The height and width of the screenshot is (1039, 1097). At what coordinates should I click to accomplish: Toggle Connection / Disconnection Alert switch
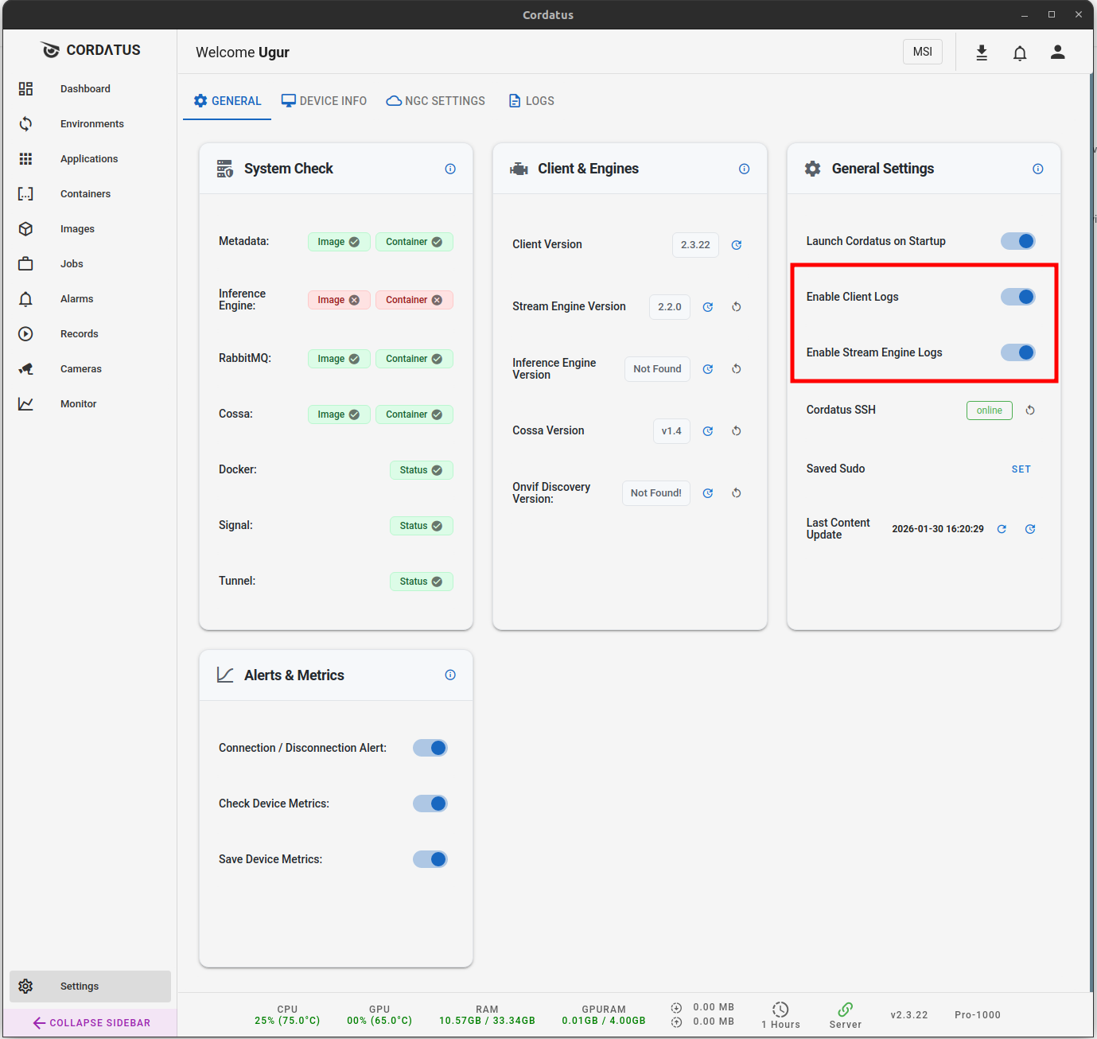pyautogui.click(x=430, y=748)
